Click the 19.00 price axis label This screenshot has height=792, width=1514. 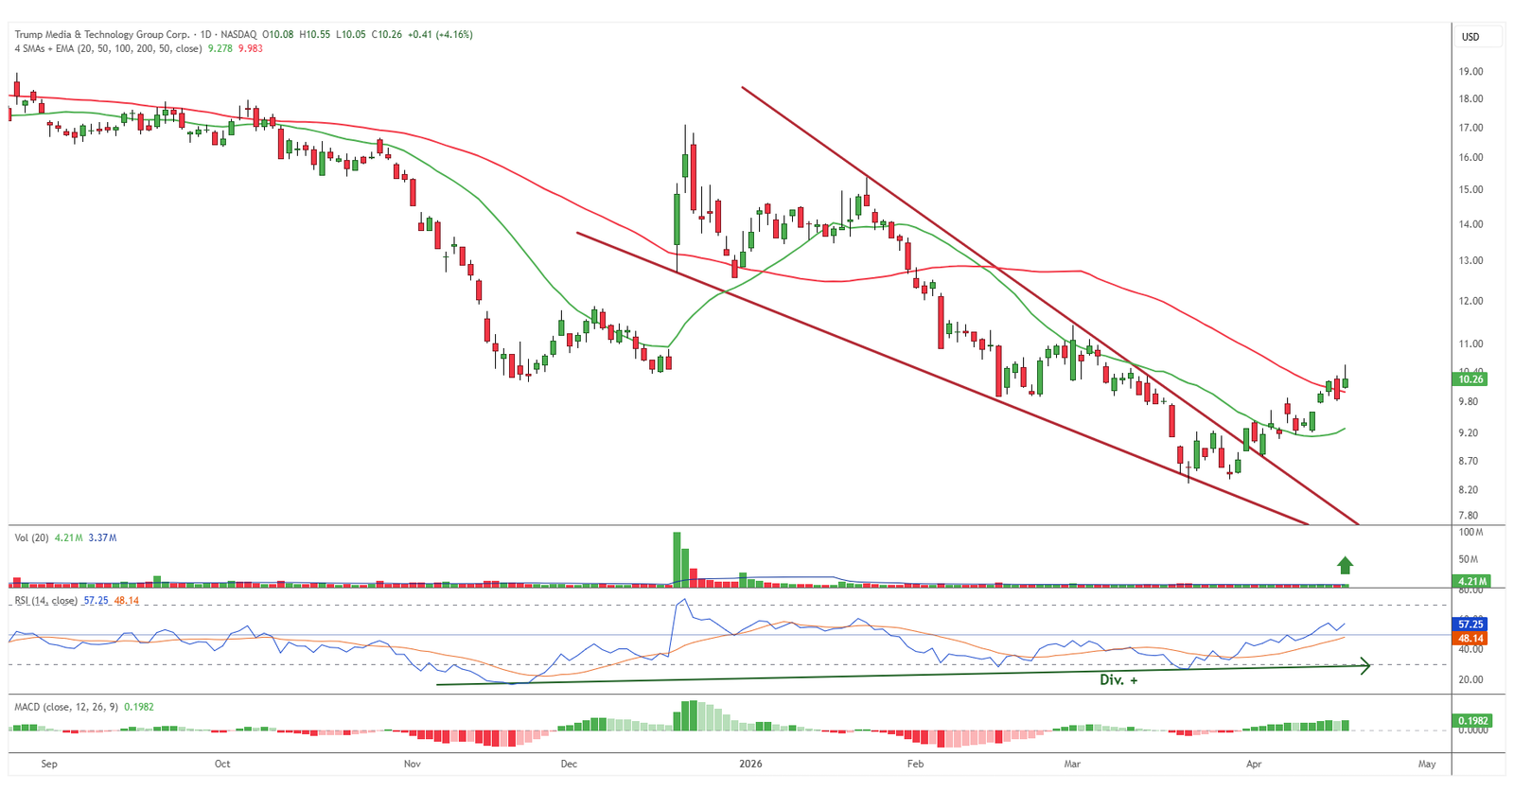[x=1470, y=72]
